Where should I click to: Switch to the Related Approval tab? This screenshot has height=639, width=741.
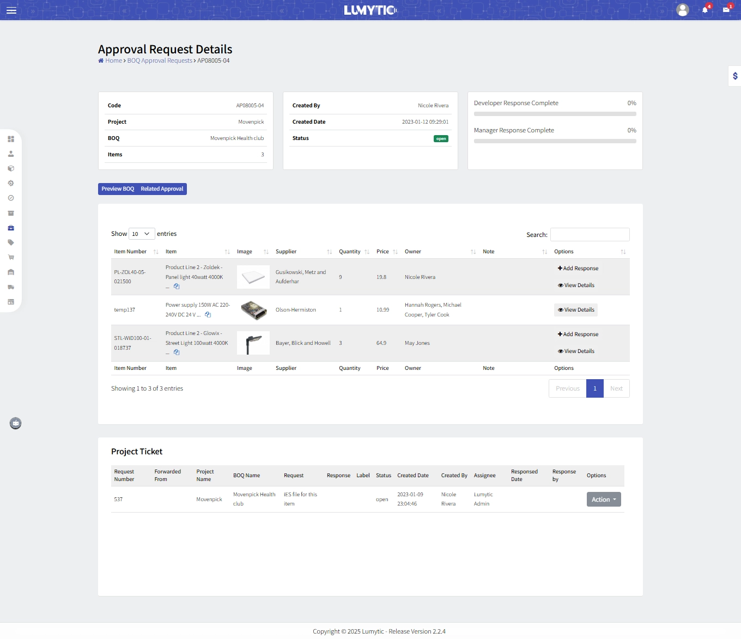162,188
